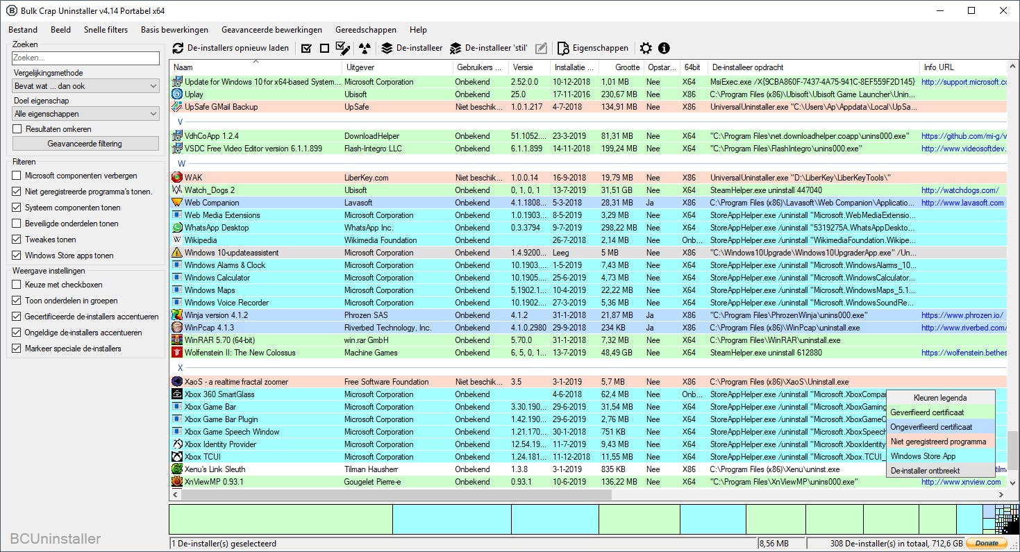This screenshot has height=552, width=1020.
Task: Click the WinRAR 5.70 program icon
Action: [x=177, y=340]
